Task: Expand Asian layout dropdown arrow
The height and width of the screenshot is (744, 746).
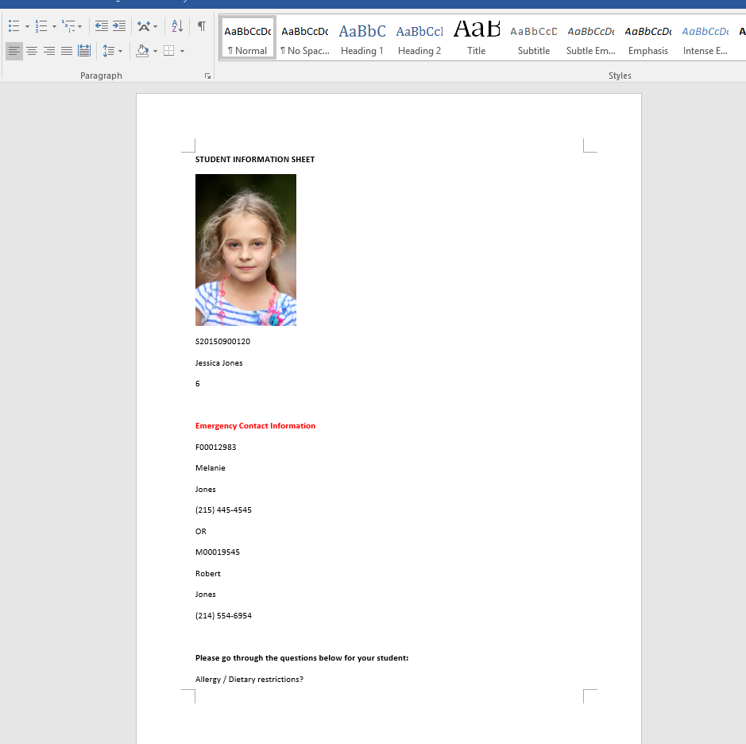Action: pos(155,26)
